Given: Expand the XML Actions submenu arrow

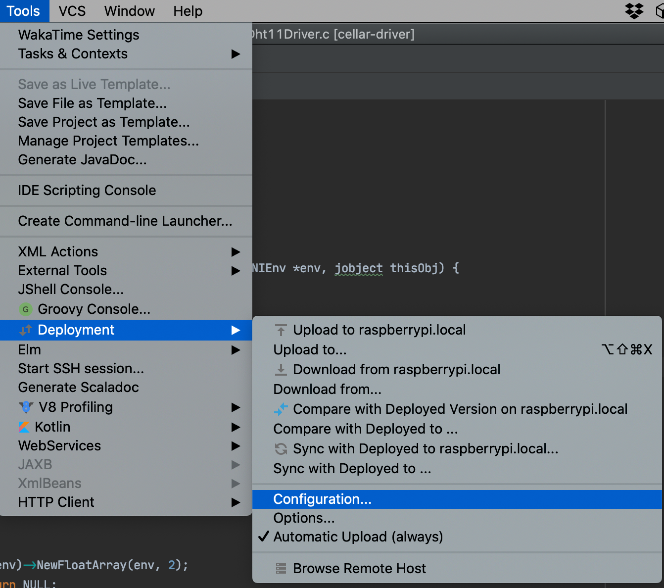Looking at the screenshot, I should coord(236,252).
